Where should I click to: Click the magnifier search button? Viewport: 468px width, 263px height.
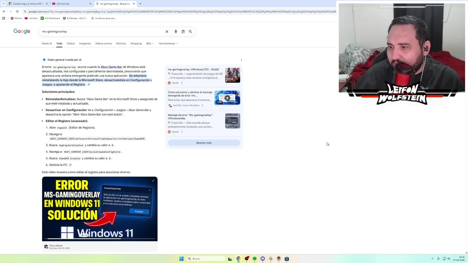tap(190, 31)
